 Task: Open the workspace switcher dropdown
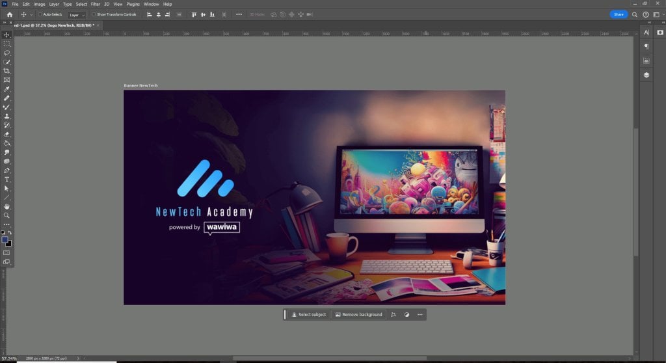point(657,14)
